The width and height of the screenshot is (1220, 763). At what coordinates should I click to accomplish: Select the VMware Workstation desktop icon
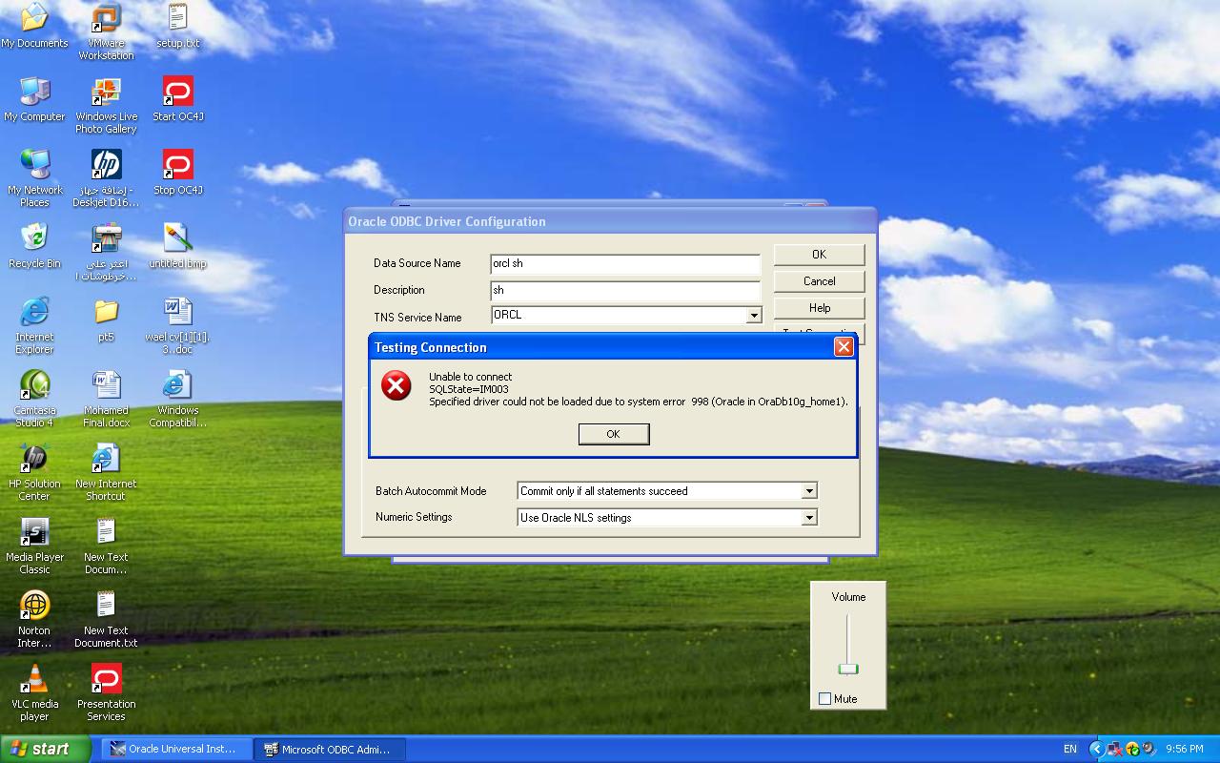click(x=106, y=19)
